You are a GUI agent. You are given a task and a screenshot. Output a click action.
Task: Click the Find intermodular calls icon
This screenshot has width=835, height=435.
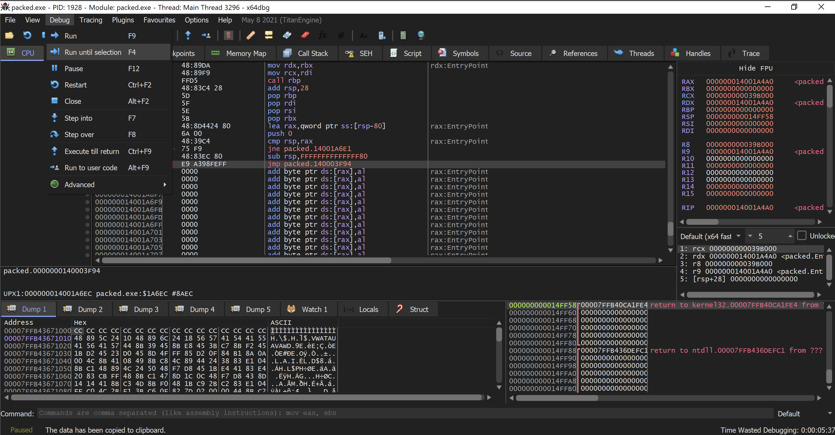382,35
